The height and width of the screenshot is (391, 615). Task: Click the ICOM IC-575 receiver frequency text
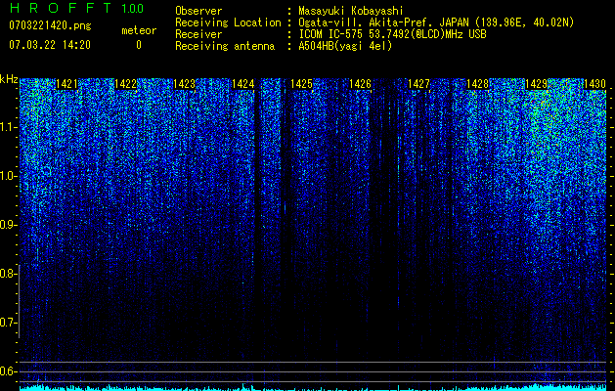(392, 34)
